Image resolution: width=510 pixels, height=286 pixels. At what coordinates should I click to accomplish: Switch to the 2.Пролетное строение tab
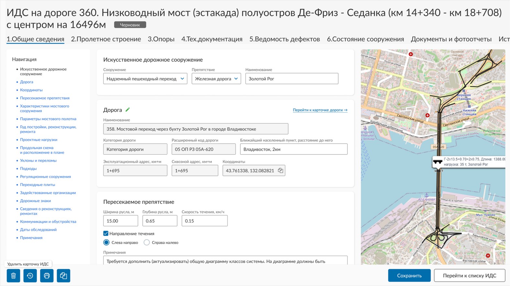[x=106, y=39]
